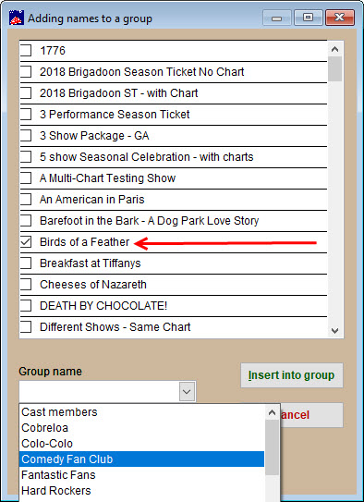Click the group dropdown list scrollbar thumb
The height and width of the screenshot is (502, 364).
(272, 447)
